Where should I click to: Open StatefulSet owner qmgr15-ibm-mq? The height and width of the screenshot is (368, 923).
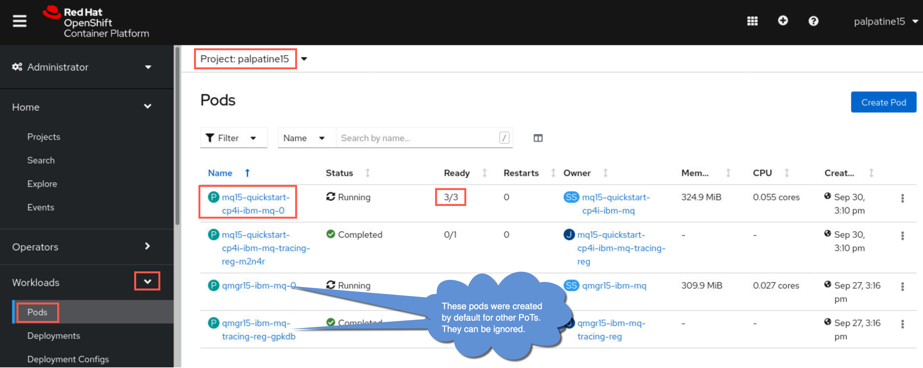pos(614,286)
